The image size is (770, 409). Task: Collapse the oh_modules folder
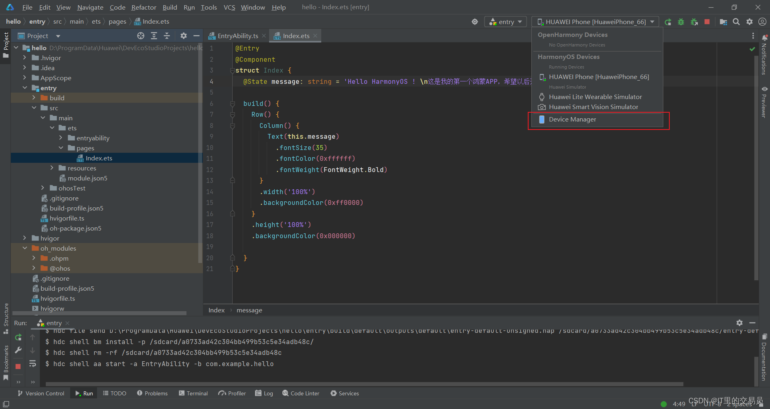pyautogui.click(x=24, y=248)
